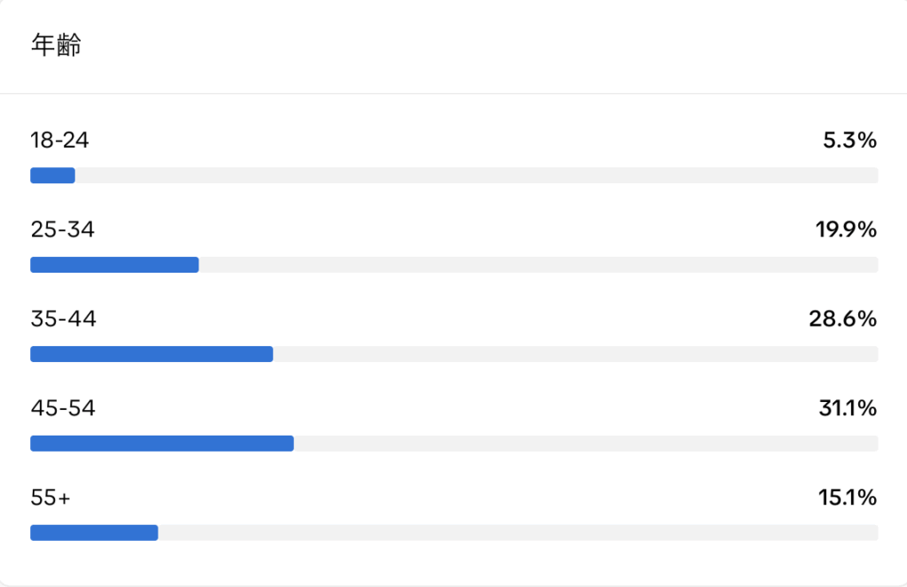Viewport: 907px width, 587px height.
Task: Click the 45-54 blue bar fill
Action: 162,444
